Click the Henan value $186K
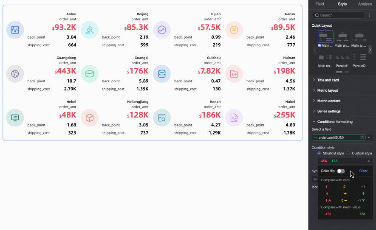The image size is (376, 230). tap(210, 115)
